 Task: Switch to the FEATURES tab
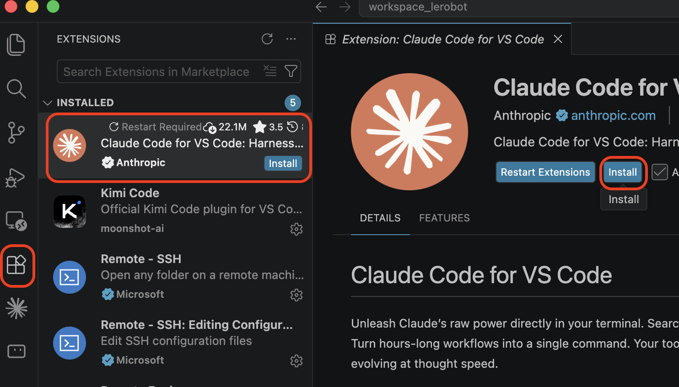(x=444, y=218)
